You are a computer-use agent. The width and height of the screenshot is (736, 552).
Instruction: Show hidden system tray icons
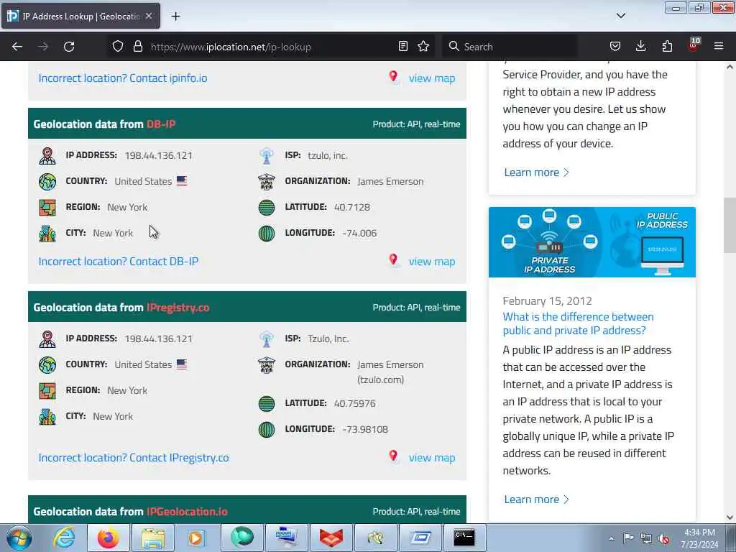click(x=611, y=538)
